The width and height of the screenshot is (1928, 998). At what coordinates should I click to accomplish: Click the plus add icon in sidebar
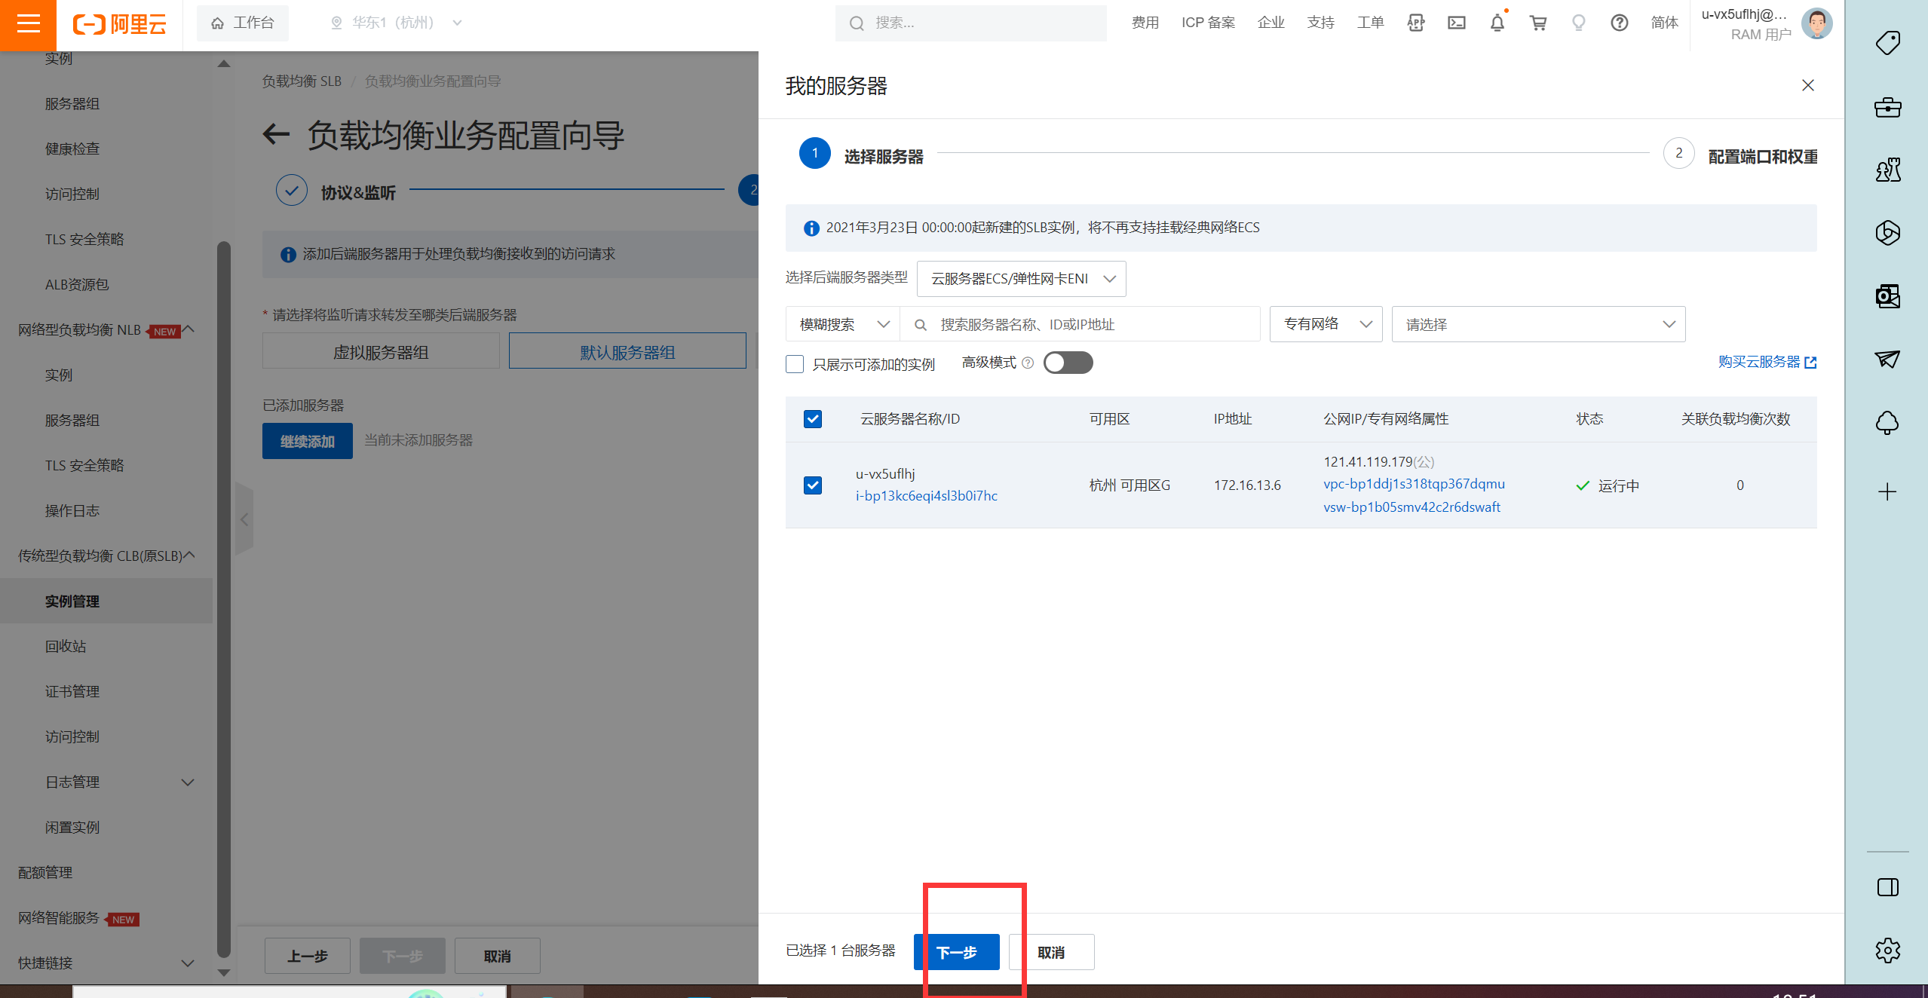pyautogui.click(x=1887, y=492)
